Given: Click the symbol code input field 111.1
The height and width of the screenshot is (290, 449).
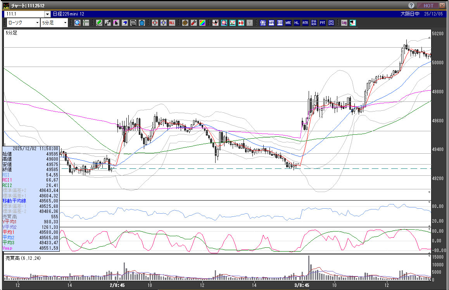Looking at the screenshot, I should 24,14.
